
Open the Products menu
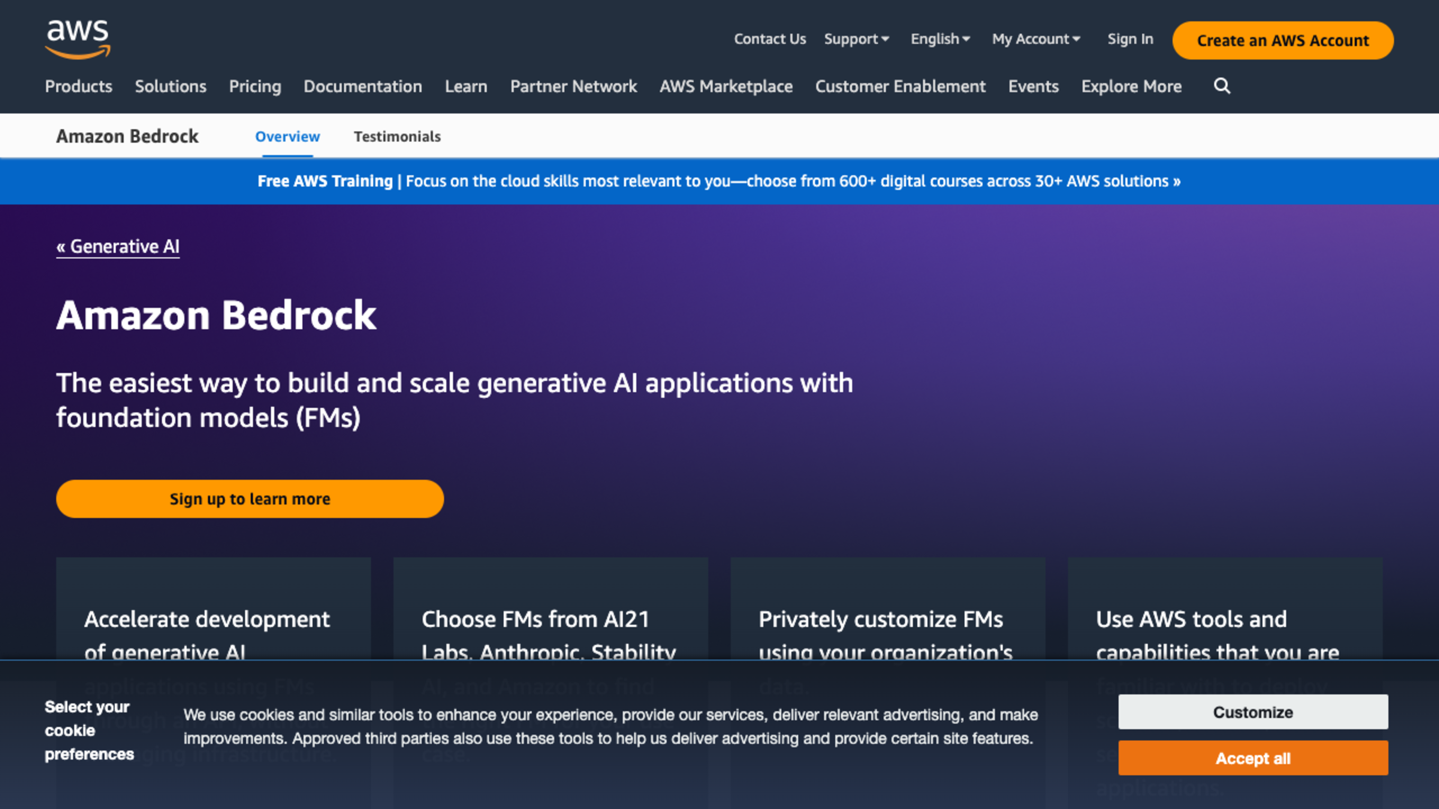click(x=79, y=87)
